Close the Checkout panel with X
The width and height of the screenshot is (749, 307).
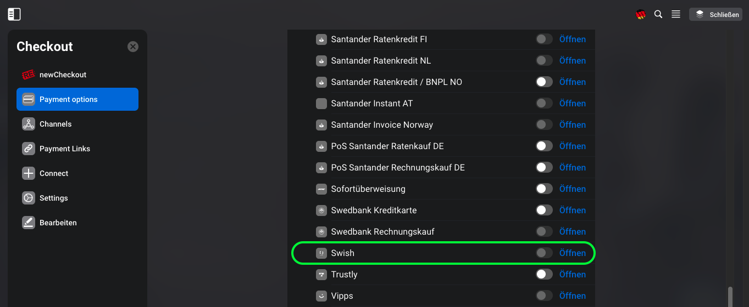[133, 47]
